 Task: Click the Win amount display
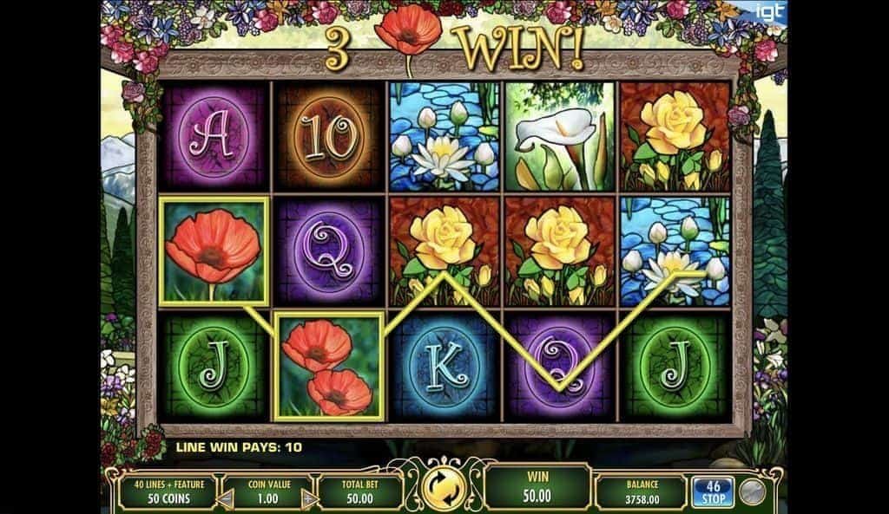(x=537, y=487)
